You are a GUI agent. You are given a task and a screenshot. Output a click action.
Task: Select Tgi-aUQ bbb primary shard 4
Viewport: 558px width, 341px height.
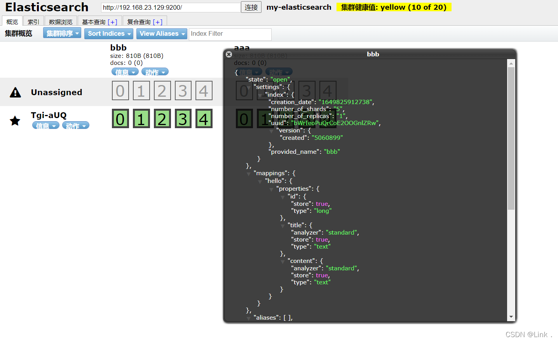click(x=204, y=119)
